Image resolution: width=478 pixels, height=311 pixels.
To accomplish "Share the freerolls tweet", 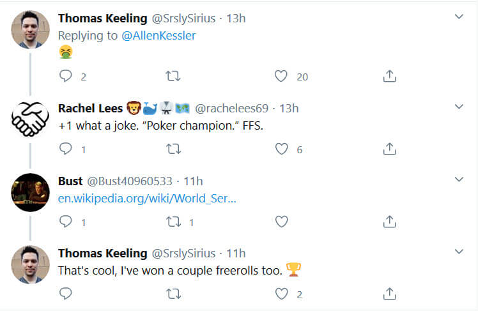I will pyautogui.click(x=389, y=294).
